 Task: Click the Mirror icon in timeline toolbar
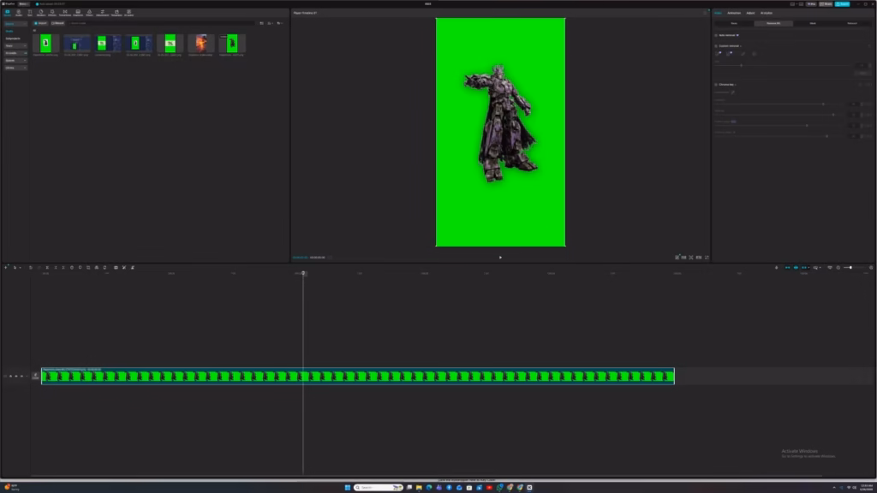tap(97, 268)
